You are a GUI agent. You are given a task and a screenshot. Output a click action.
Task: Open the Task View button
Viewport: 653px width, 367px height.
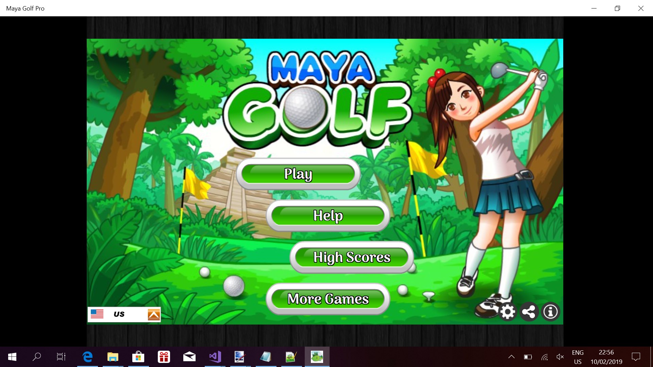click(61, 357)
